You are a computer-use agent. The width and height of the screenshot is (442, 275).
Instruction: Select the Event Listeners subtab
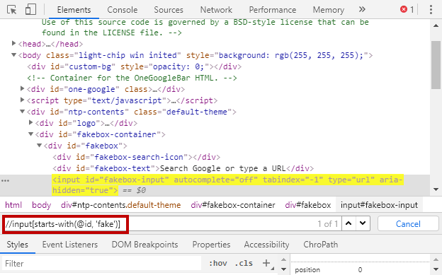[x=70, y=245]
